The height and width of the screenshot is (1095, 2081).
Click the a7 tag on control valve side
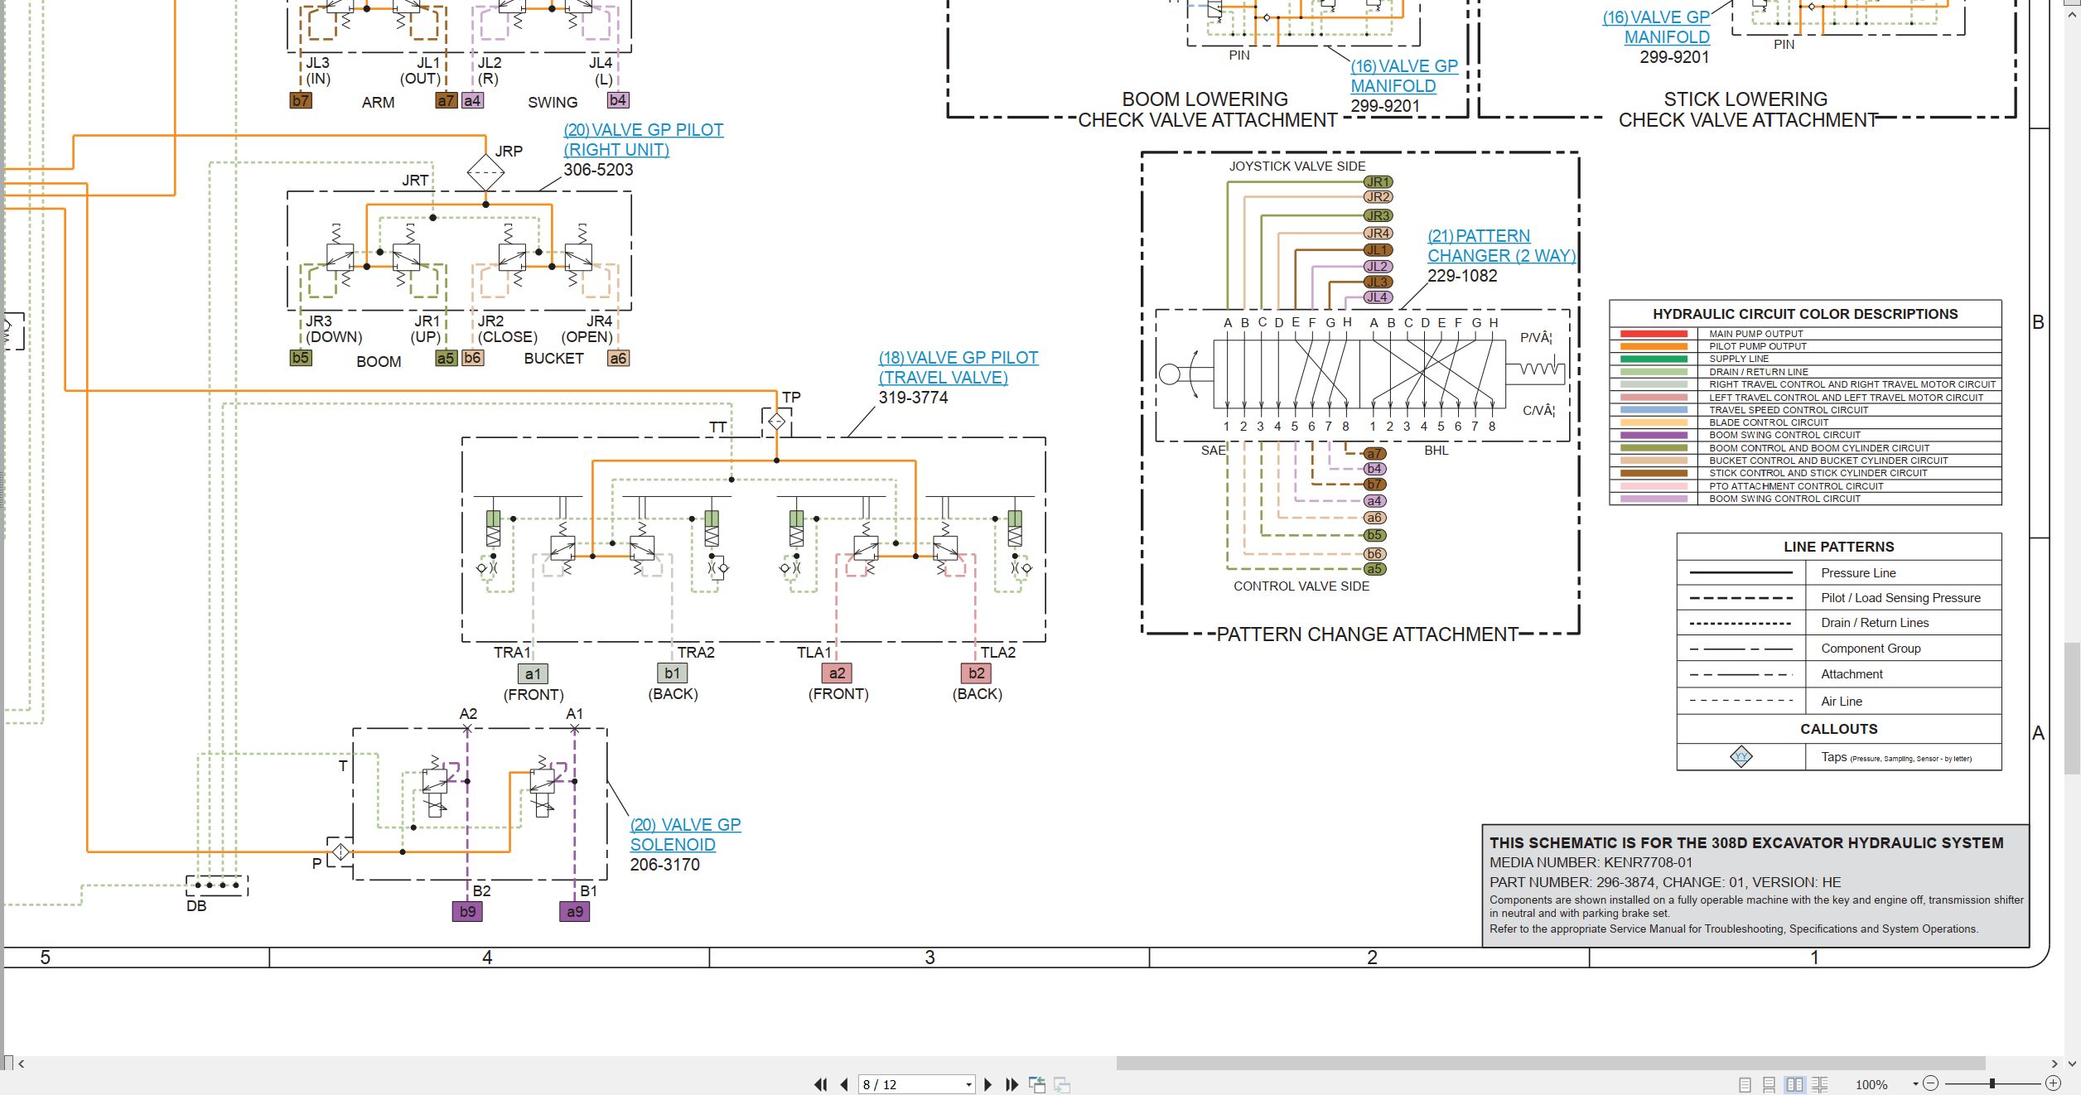click(x=1374, y=453)
